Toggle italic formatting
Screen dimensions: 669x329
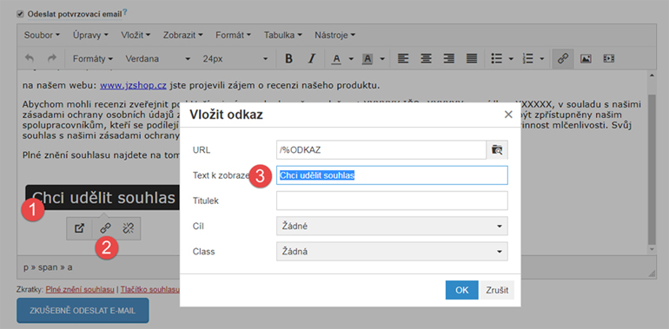click(311, 59)
